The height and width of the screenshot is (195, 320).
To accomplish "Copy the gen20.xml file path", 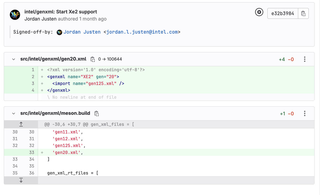I will 92,59.
